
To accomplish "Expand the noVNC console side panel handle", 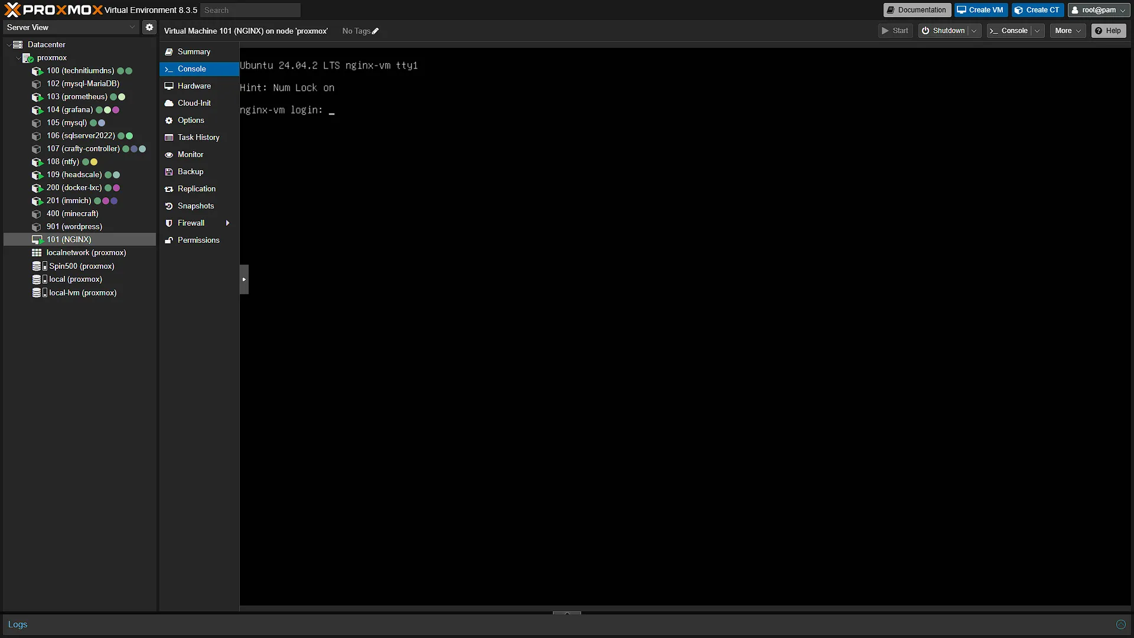I will coord(244,279).
